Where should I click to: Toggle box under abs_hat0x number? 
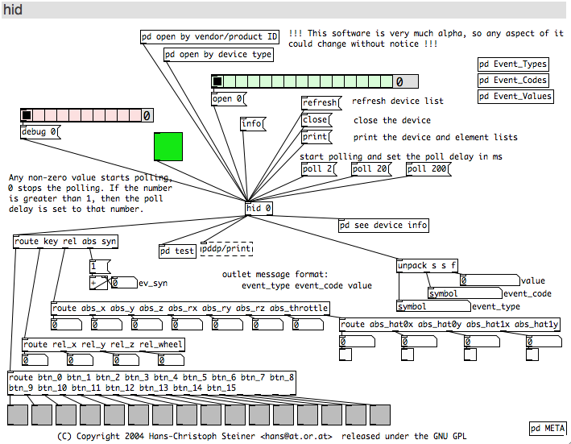tap(345, 355)
